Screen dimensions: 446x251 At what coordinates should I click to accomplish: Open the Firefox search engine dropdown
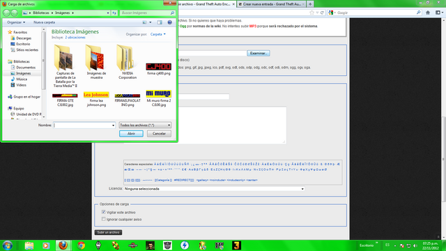pyautogui.click(x=332, y=13)
